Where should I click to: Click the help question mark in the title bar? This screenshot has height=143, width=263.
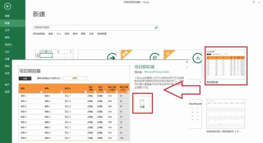pyautogui.click(x=254, y=2)
